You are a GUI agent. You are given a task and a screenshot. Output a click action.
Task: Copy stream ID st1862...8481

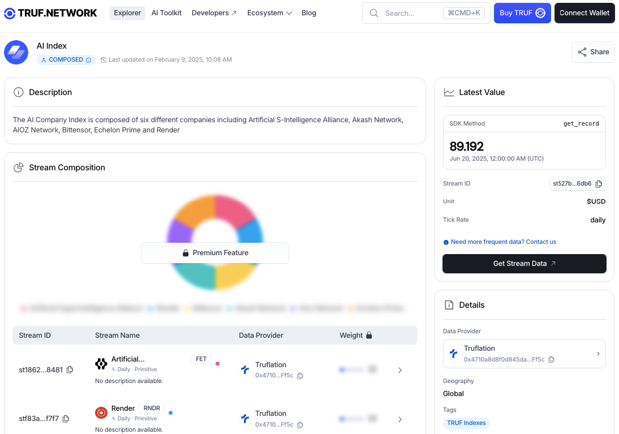tap(70, 369)
